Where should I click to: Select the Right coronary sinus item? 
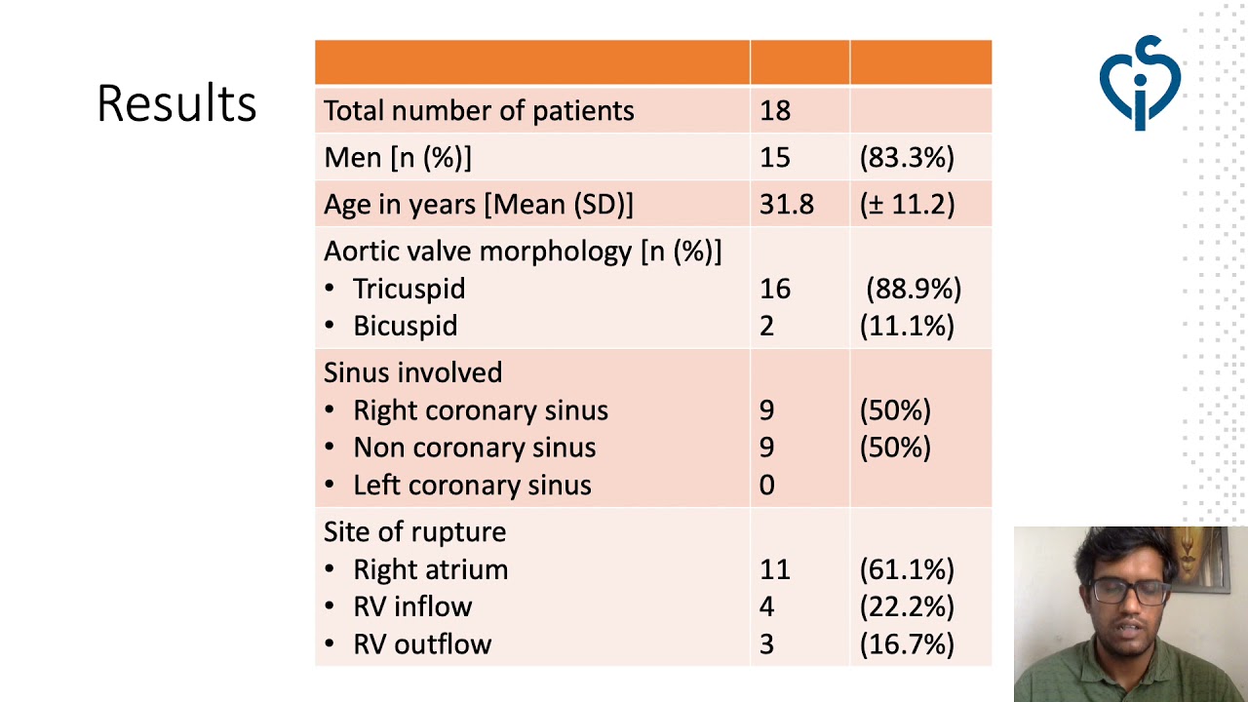(x=480, y=410)
